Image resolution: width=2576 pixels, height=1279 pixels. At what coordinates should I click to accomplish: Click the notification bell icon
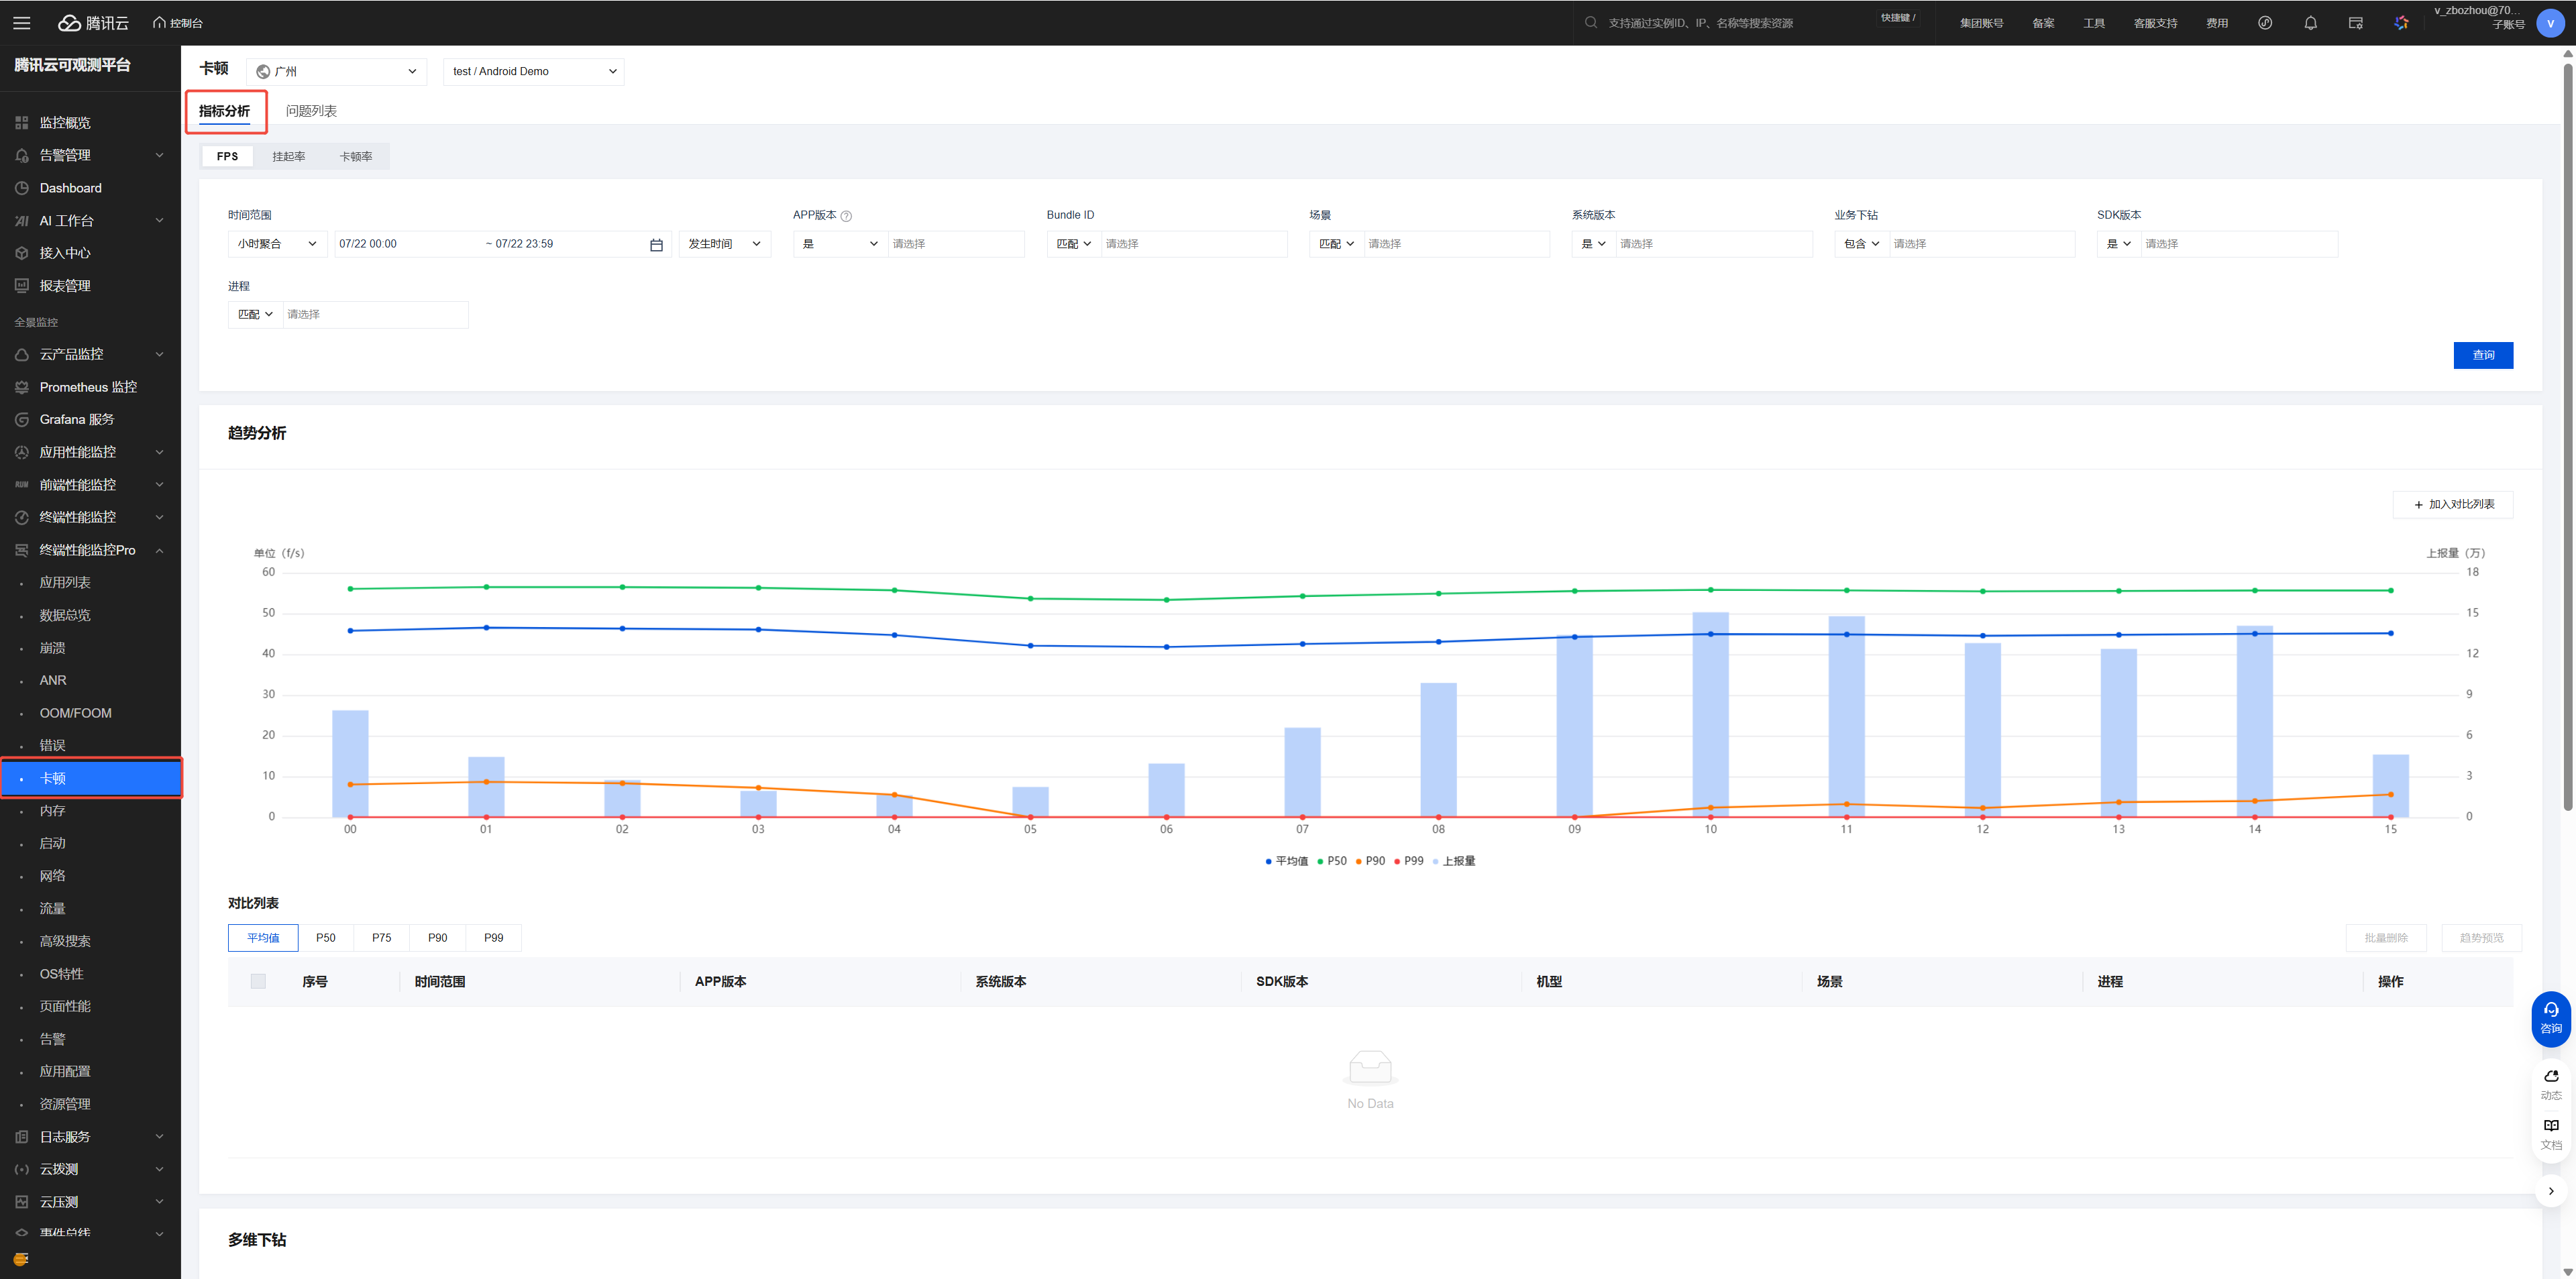tap(2310, 23)
